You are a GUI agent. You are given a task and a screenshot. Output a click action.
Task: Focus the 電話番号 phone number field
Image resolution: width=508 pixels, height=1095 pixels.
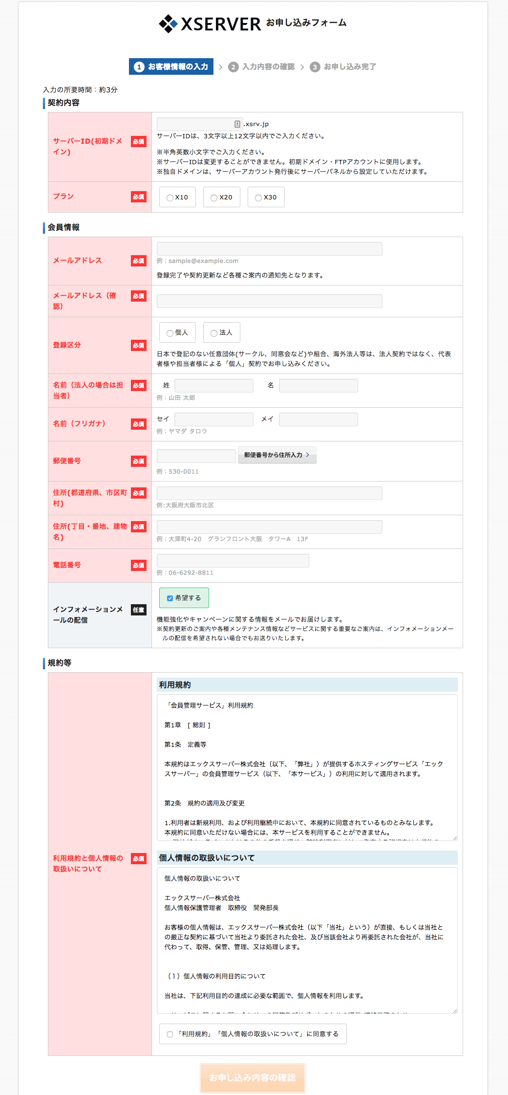click(233, 561)
